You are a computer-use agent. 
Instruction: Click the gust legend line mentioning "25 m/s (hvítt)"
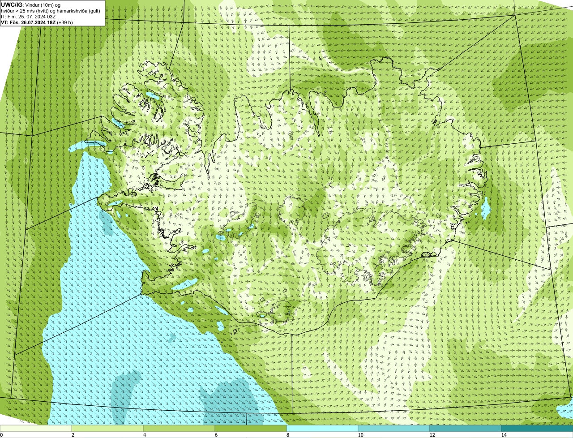(x=51, y=11)
